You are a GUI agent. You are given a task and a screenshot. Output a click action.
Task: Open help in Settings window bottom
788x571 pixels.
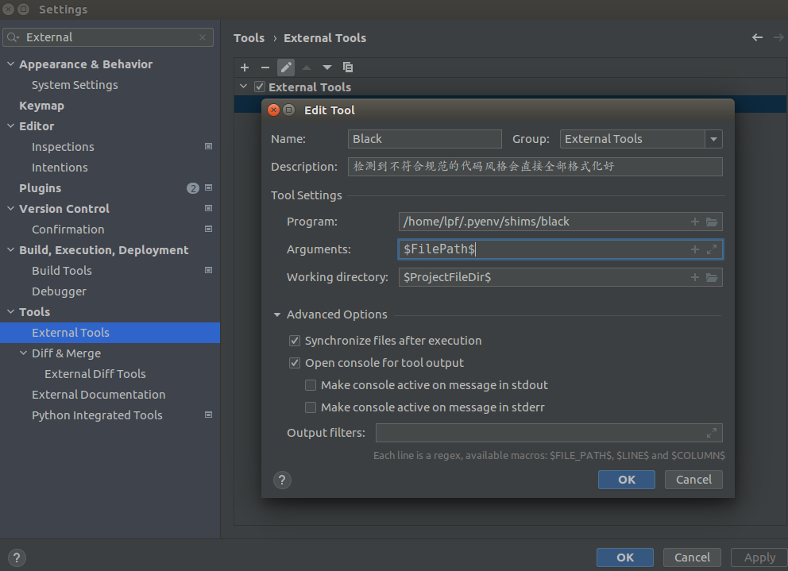[x=17, y=557]
